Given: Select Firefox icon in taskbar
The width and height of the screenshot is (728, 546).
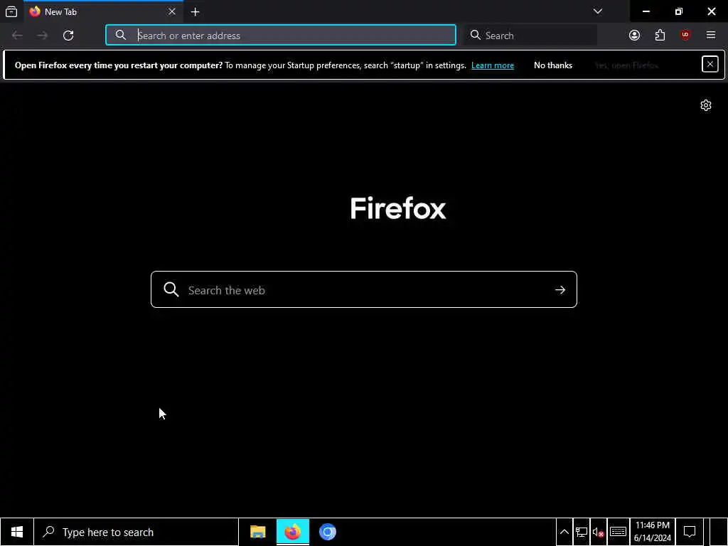Looking at the screenshot, I should coord(292,532).
